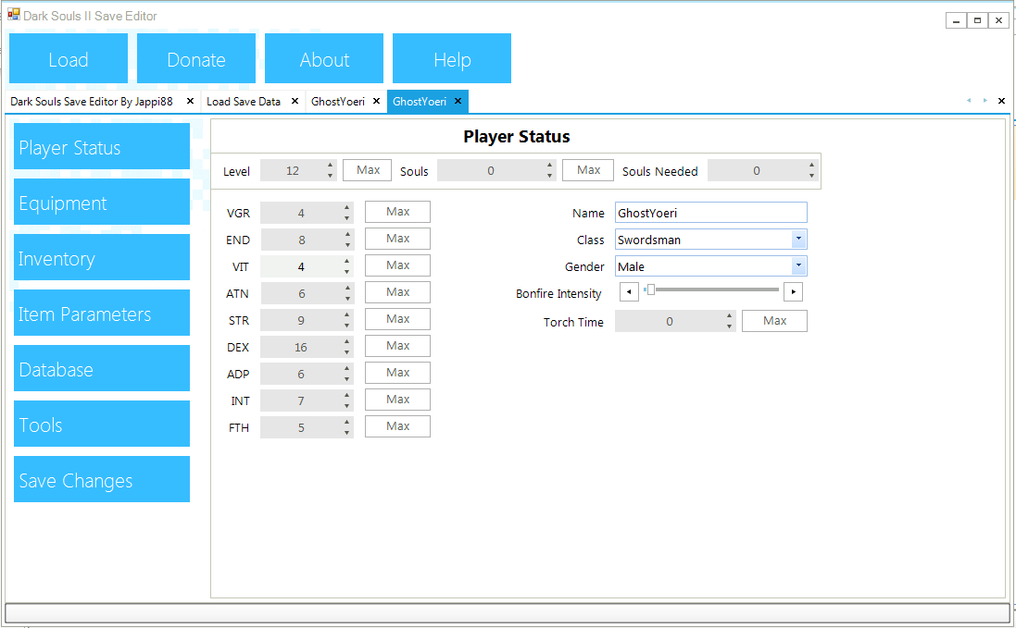Maximize the Save Editor window
The height and width of the screenshot is (628, 1016).
point(978,20)
